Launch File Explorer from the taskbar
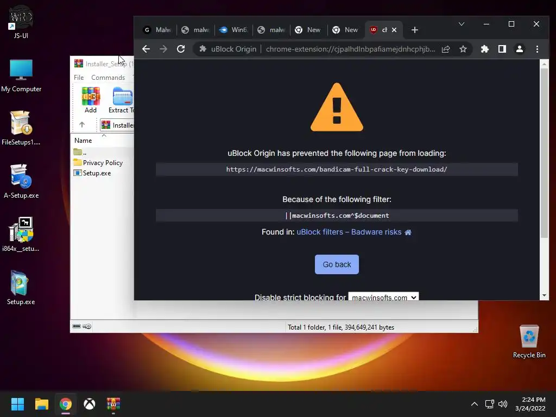 pyautogui.click(x=41, y=404)
